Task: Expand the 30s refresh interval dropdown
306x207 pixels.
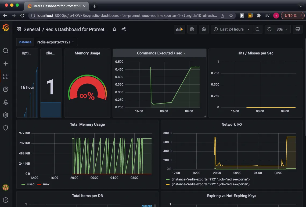Action: click(x=282, y=29)
